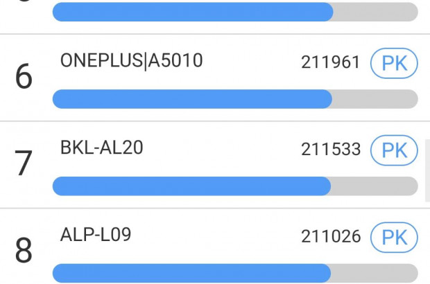Click the blue score bar above ONEPLUS|A5010 row
Viewport: 430px width, 284px height.
click(193, 12)
